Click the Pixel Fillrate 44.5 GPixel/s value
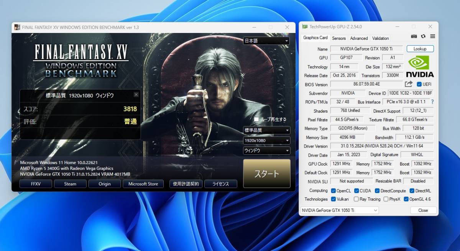This screenshot has width=460, height=251. click(347, 120)
